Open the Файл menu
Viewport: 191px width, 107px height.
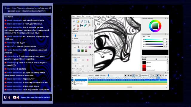tap(74, 16)
